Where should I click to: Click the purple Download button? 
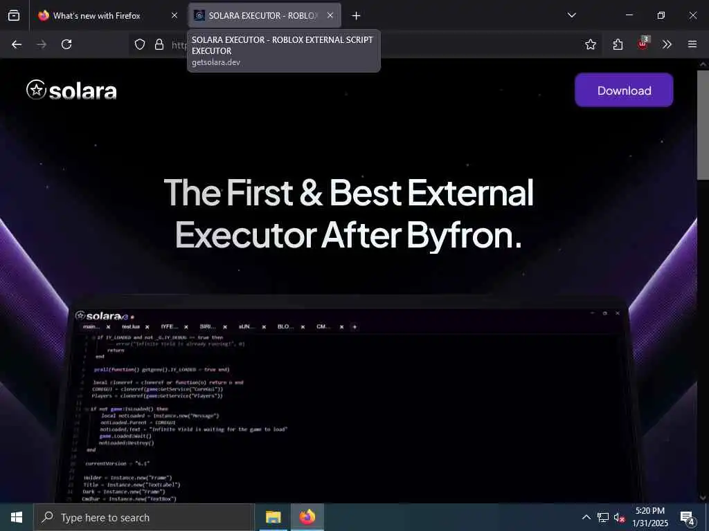[x=624, y=91]
